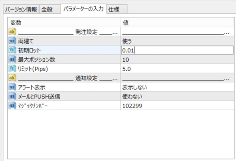
Task: Click the ab icon beside 通知設定
Action: pyautogui.click(x=12, y=78)
